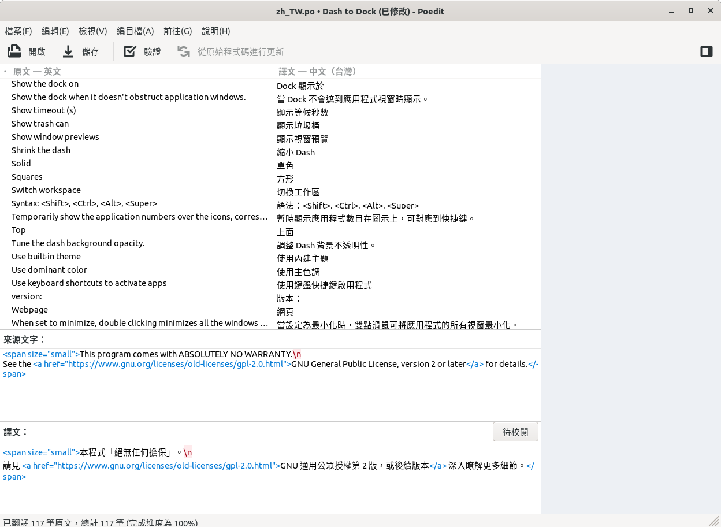Click the status bar translation progress text
Screen dimensions: 721x527
tap(101, 522)
